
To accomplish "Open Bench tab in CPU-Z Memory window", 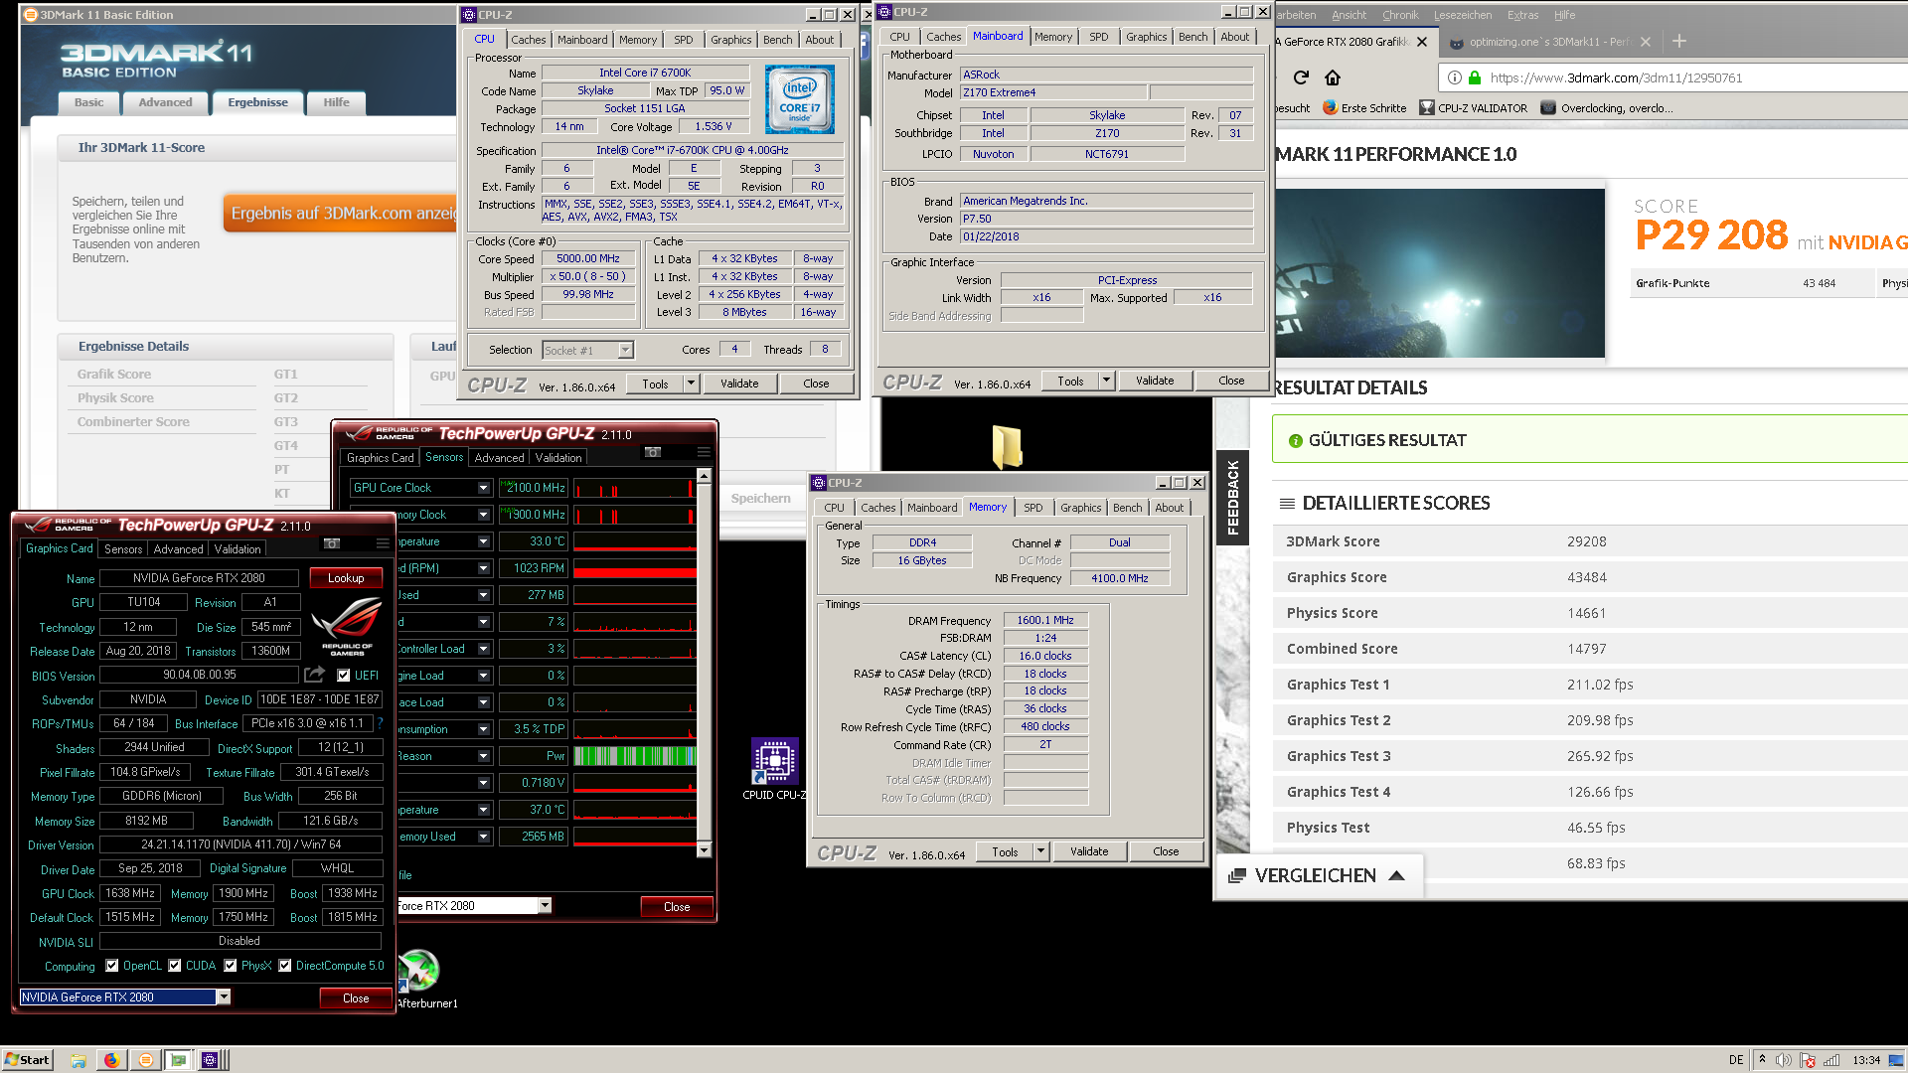I will click(1127, 508).
